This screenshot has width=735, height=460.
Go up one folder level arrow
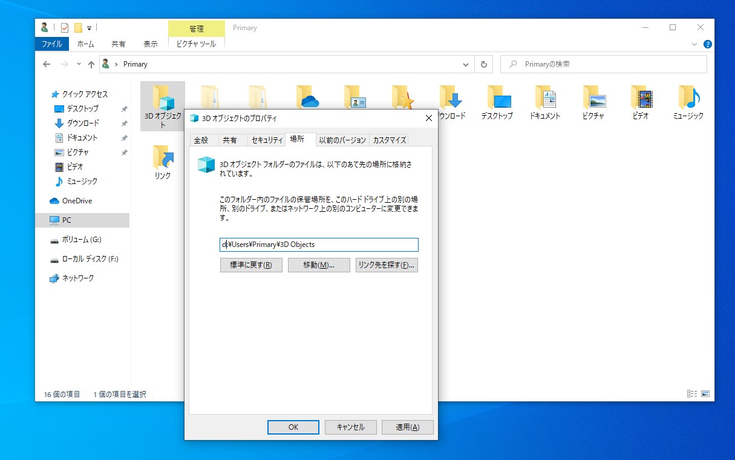point(91,64)
